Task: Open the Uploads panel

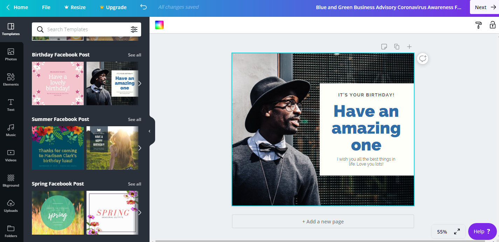Action: (11, 206)
